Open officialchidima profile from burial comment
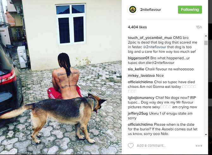The image size is (212, 155). coord(140,124)
